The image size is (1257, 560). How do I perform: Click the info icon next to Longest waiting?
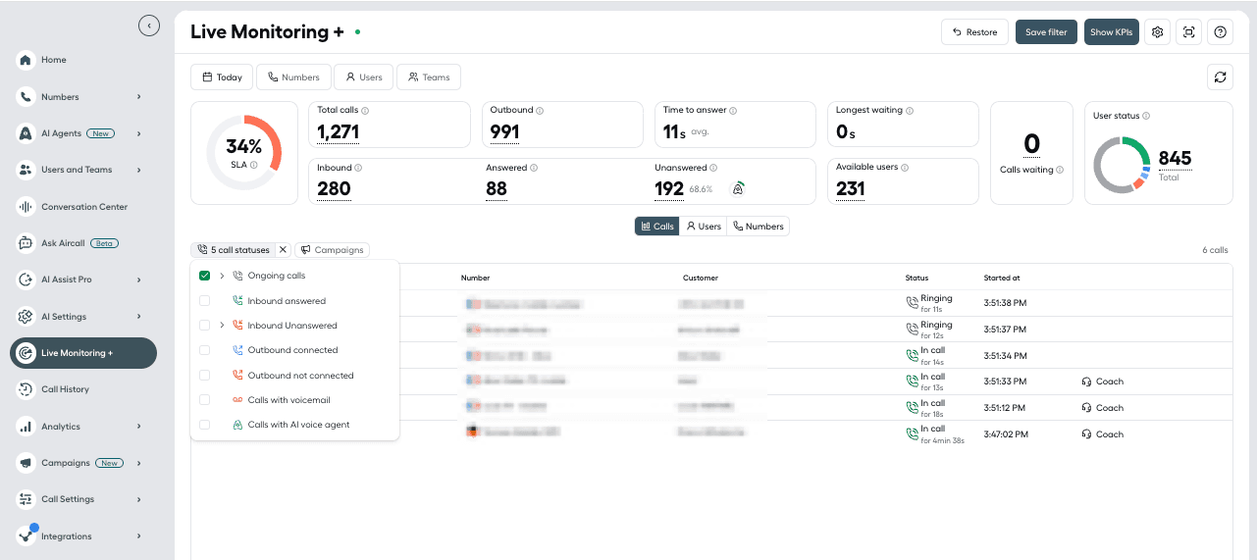point(910,111)
